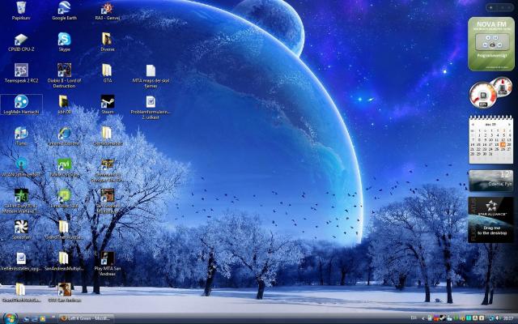Click the Windows Start orb
The height and width of the screenshot is (324, 518).
[7, 318]
